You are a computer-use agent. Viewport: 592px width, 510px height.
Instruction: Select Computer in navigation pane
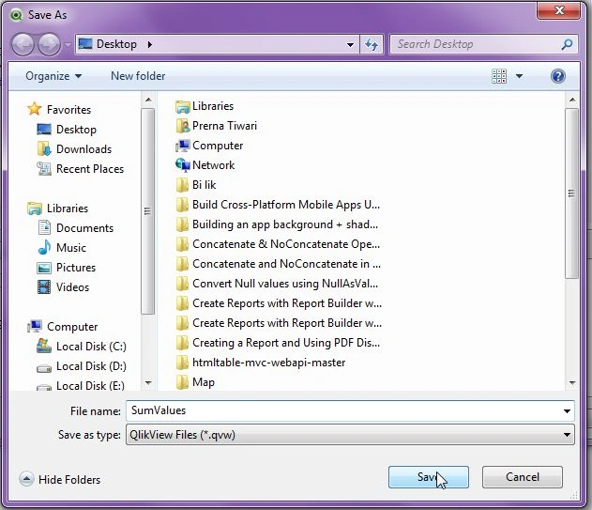click(63, 326)
